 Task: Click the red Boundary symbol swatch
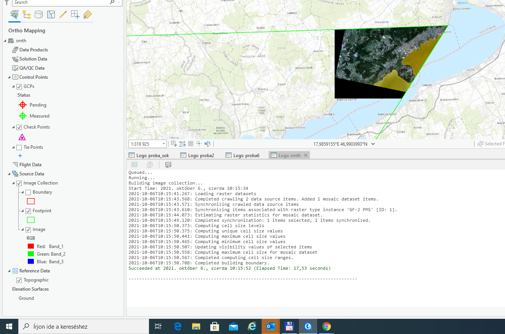(x=31, y=201)
